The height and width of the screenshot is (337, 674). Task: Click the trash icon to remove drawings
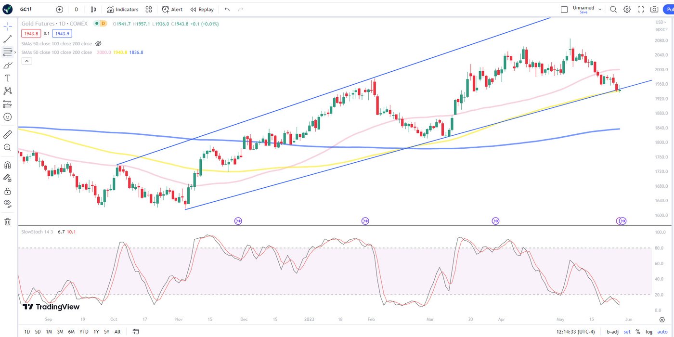(x=7, y=221)
